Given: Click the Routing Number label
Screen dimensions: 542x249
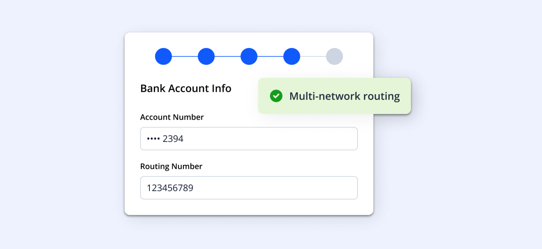Looking at the screenshot, I should (x=171, y=166).
